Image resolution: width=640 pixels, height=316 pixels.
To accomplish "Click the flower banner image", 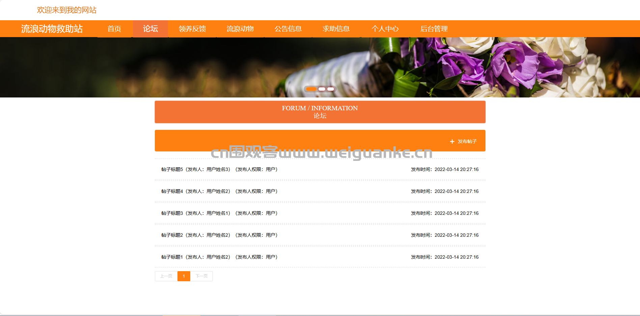I will coord(320,67).
